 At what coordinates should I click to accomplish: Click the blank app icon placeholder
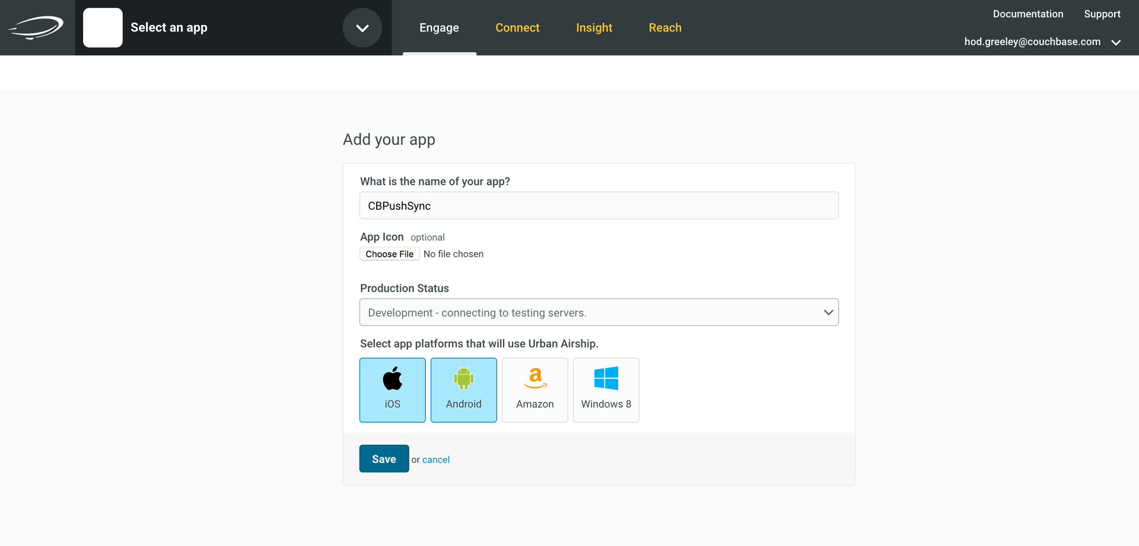pyautogui.click(x=103, y=27)
